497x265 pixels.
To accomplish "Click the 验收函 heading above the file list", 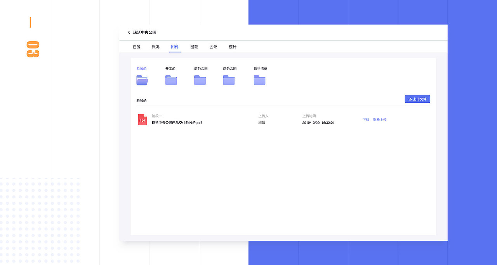I will (141, 100).
